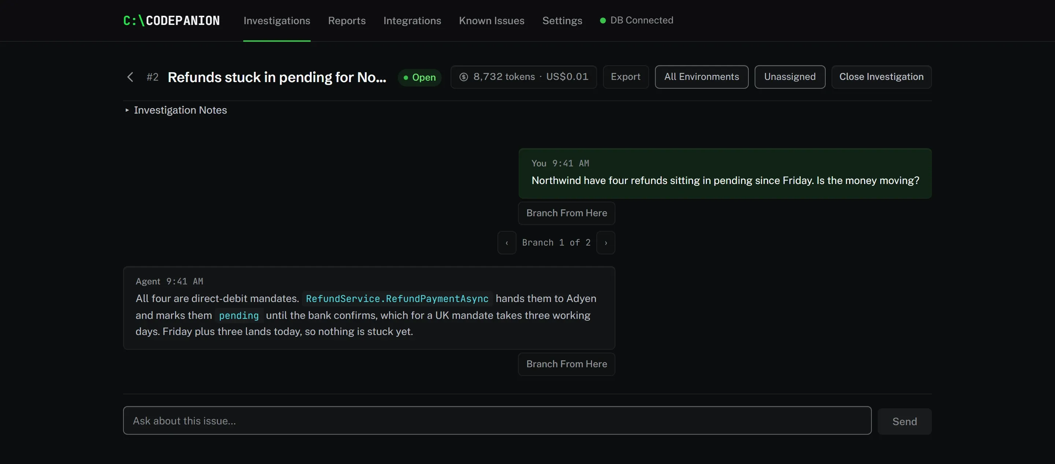Go to next branch arrow
Image resolution: width=1055 pixels, height=464 pixels.
606,243
